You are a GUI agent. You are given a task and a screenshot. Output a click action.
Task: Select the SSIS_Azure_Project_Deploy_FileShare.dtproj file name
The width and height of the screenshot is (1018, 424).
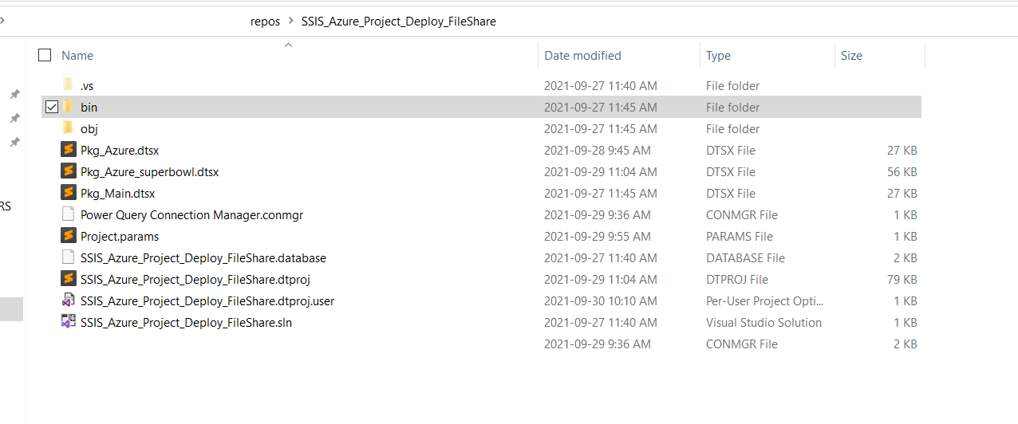195,279
